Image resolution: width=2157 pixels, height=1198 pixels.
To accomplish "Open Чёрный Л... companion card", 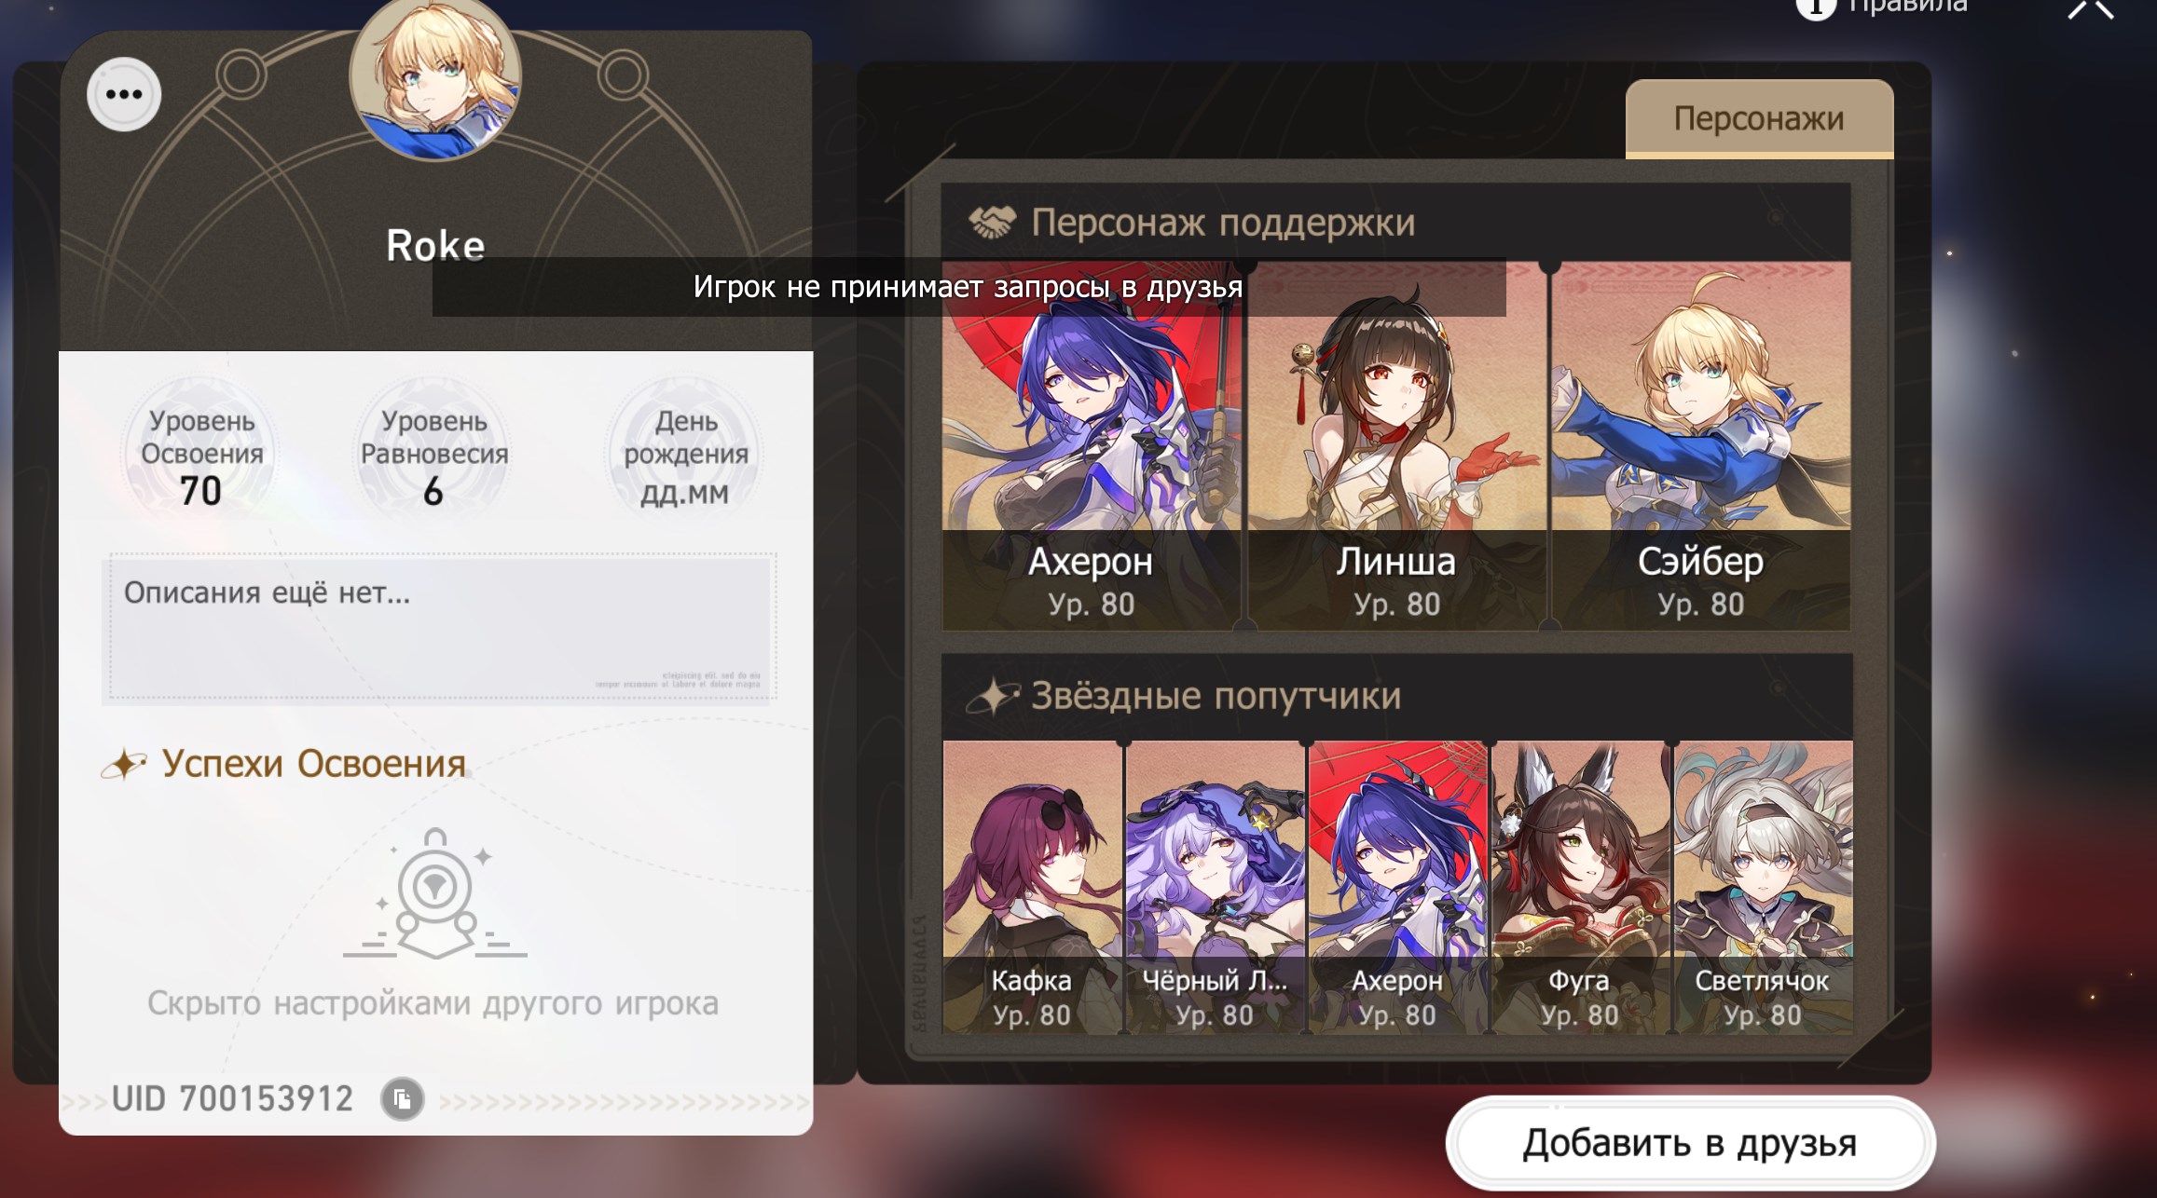I will (x=1215, y=887).
